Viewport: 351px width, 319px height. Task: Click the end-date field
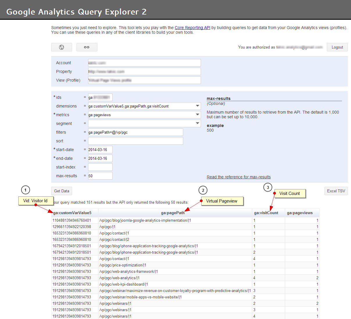(100, 158)
